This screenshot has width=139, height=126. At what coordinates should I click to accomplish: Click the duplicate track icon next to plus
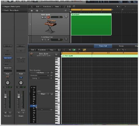click(x=37, y=11)
